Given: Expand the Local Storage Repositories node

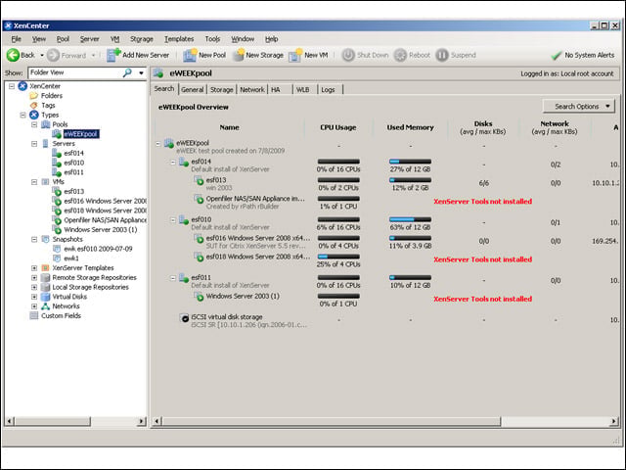Looking at the screenshot, I should click(x=34, y=287).
